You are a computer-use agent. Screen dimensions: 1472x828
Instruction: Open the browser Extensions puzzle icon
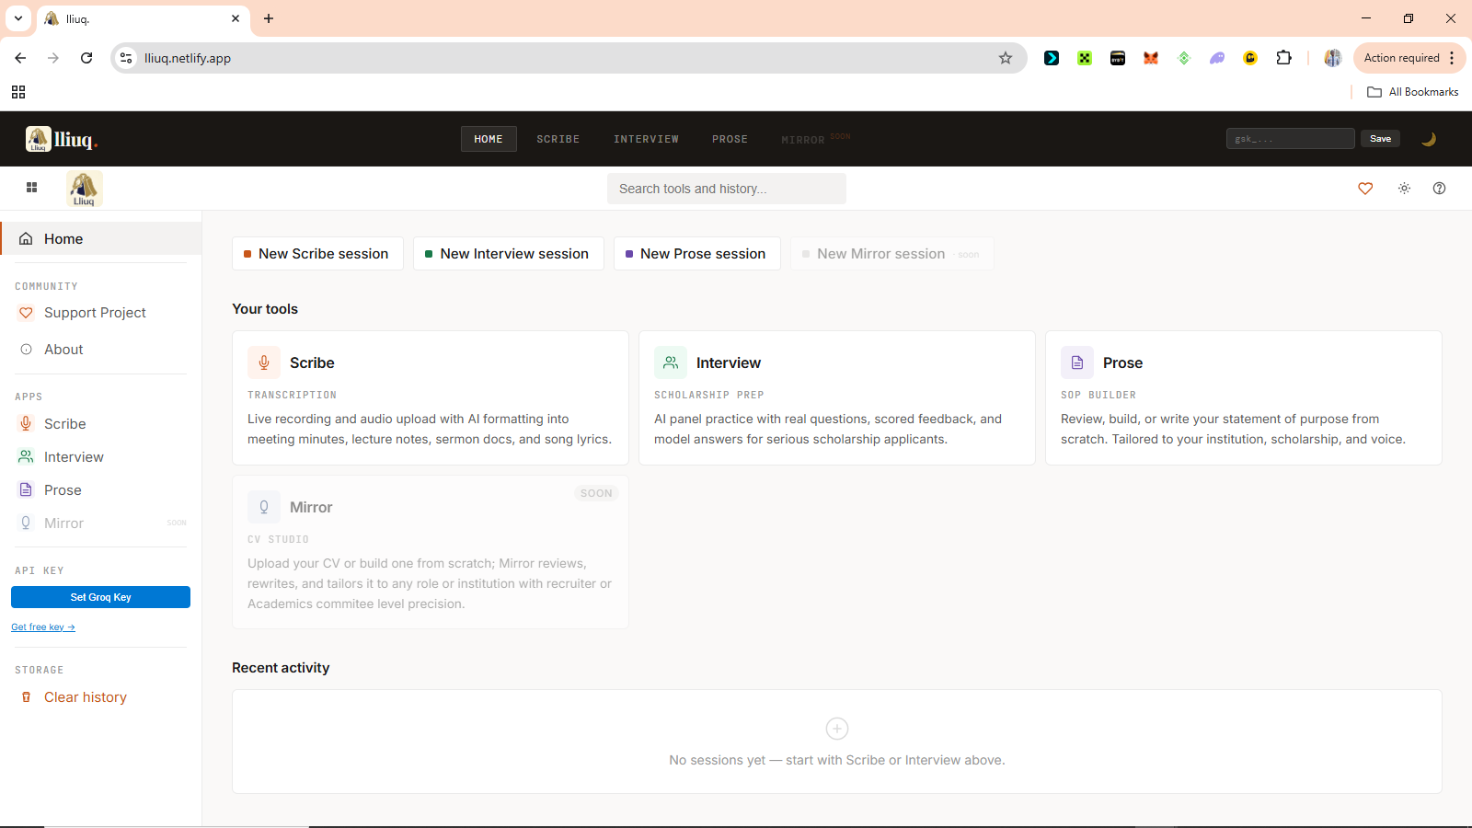coord(1283,58)
